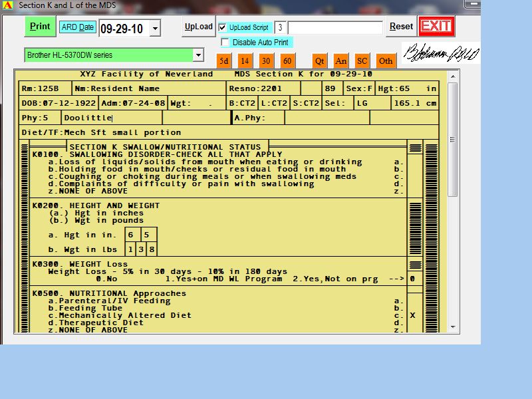Image resolution: width=532 pixels, height=399 pixels.
Task: Click the vertical scrollbar thumb
Action: (453, 140)
